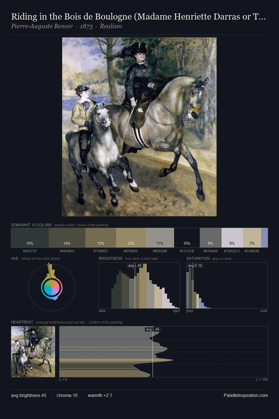Click the footer 'chroma 10' text
Screen dimensions: 279x419
(x=67, y=395)
